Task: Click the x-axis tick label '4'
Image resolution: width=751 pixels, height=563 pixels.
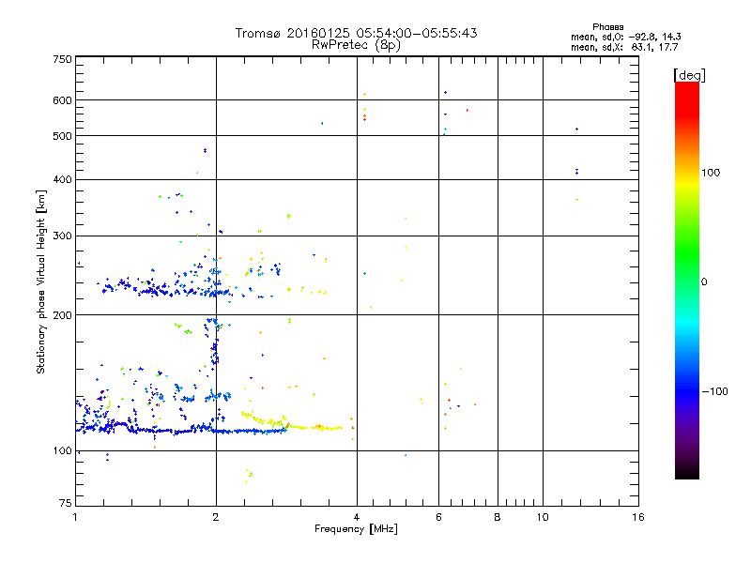Action: (x=357, y=517)
